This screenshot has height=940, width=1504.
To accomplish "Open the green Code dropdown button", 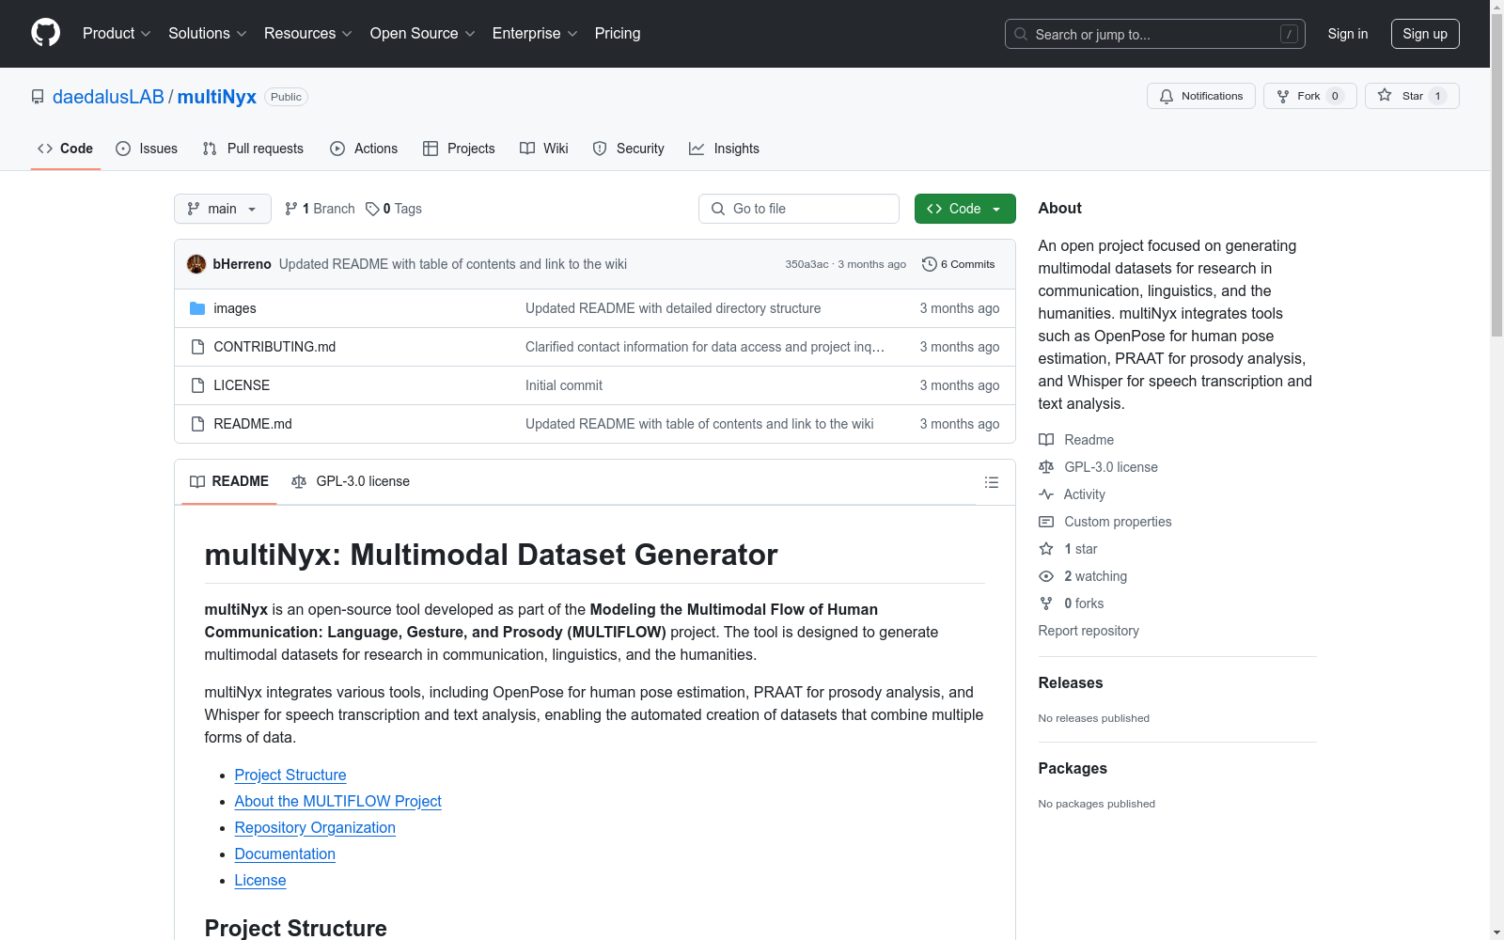I will tap(965, 209).
